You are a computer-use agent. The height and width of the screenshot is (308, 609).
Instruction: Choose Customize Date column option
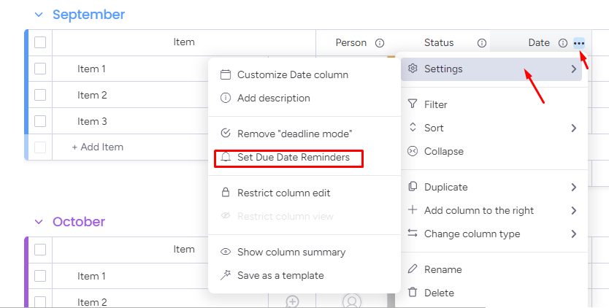[292, 74]
